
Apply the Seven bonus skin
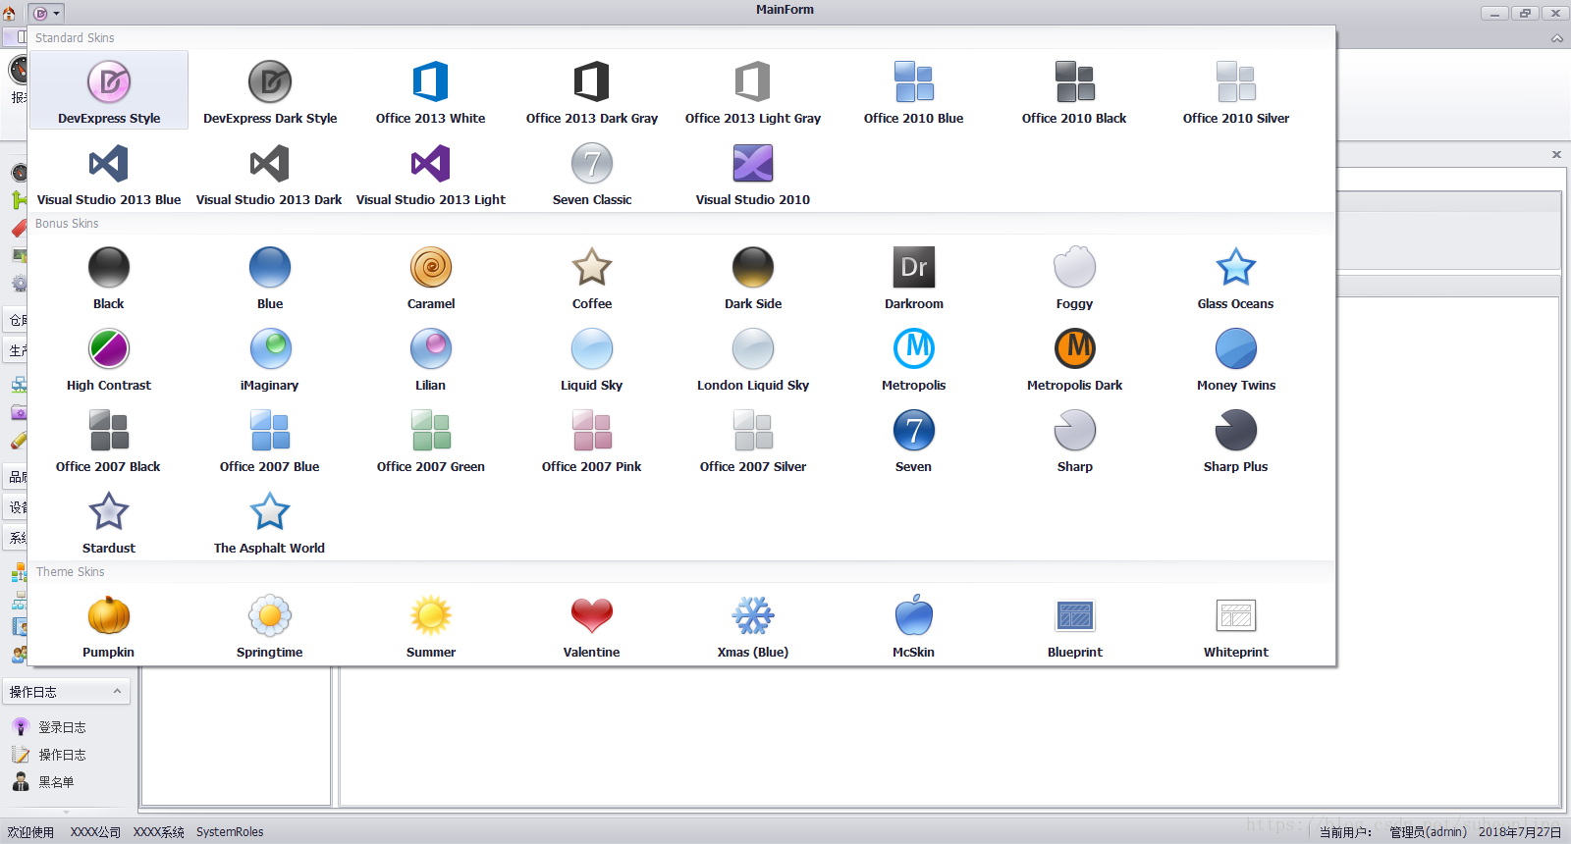pos(914,439)
